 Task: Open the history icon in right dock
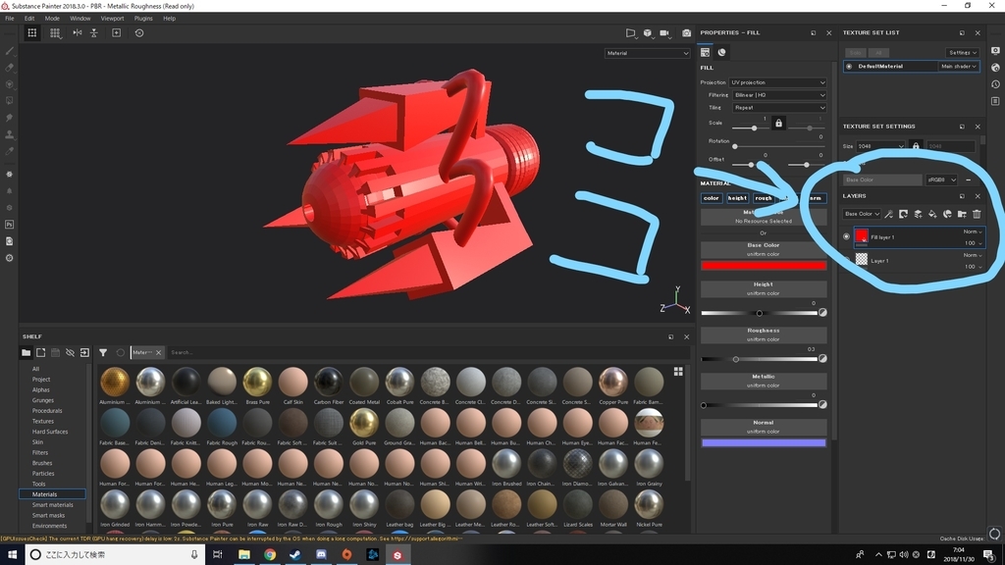click(995, 84)
